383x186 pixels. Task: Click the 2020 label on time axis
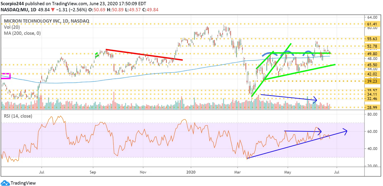[191, 173]
